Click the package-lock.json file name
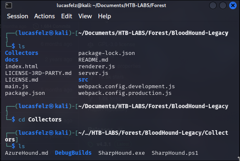The width and height of the screenshot is (240, 161). click(x=107, y=53)
